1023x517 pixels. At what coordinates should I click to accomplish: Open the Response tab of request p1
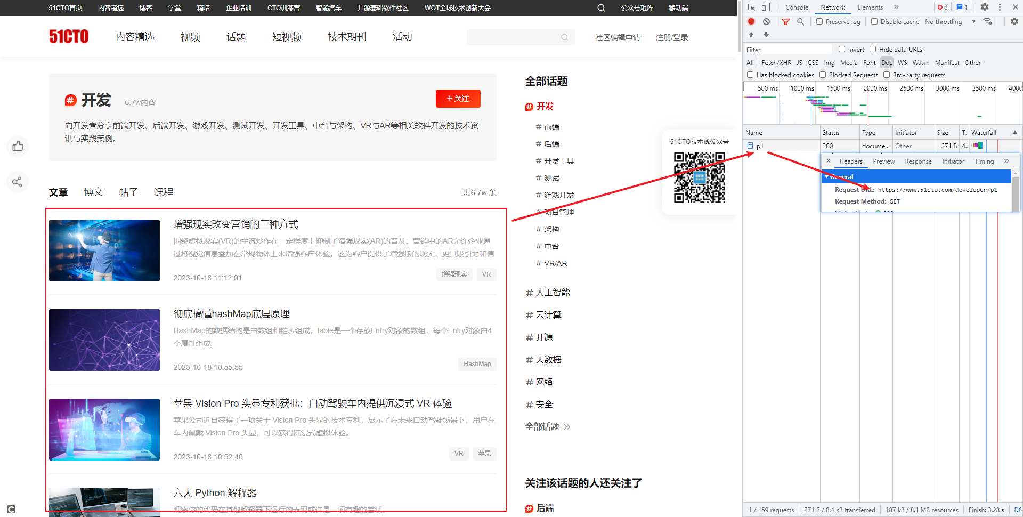[918, 161]
